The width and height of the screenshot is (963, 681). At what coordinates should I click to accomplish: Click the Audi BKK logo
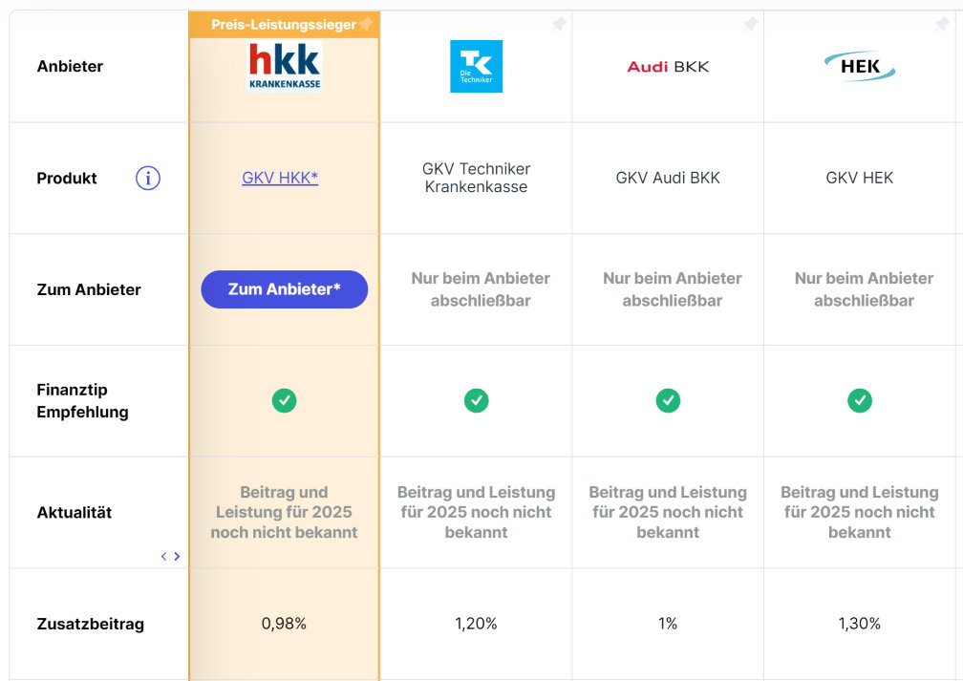pos(668,66)
